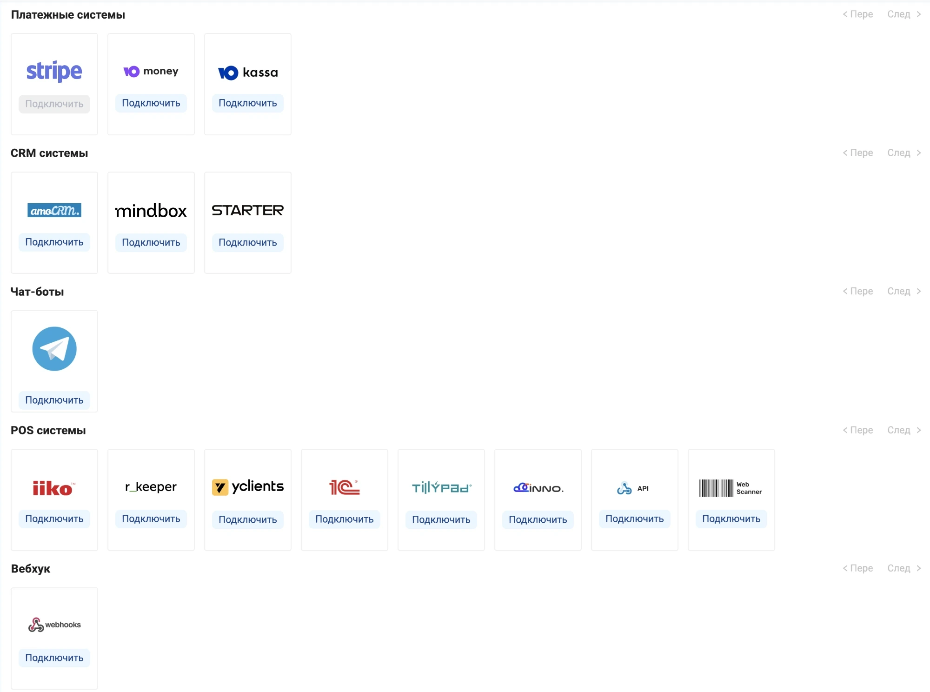This screenshot has height=692, width=930.
Task: Go to next in Вебхук row
Action: [904, 568]
